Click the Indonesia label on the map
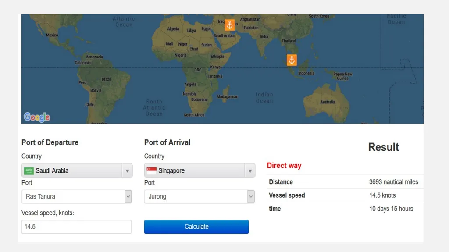 [x=306, y=73]
